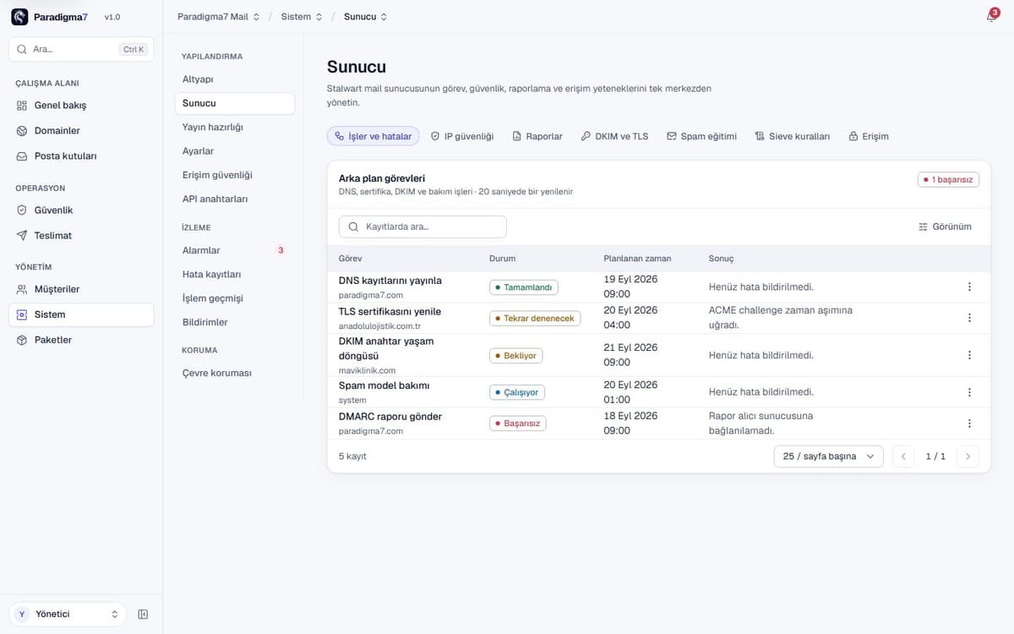Click anadolulojistik.com.tr domain text
Screen dimensions: 1014x634
[x=379, y=326]
